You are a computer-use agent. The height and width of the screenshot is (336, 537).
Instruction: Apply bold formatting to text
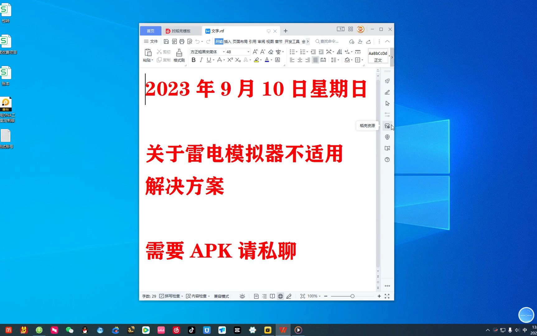pyautogui.click(x=194, y=60)
